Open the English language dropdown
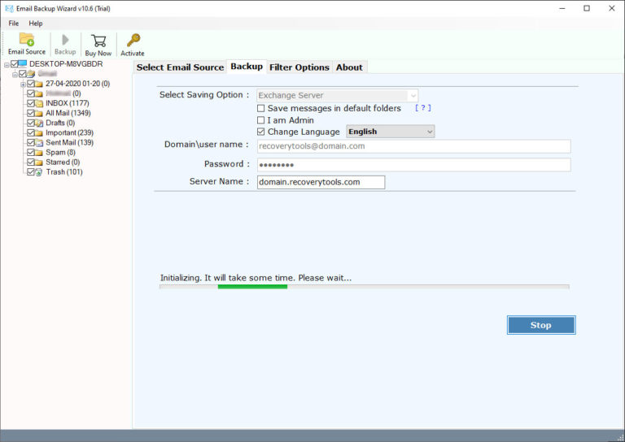This screenshot has height=442, width=625. click(391, 132)
